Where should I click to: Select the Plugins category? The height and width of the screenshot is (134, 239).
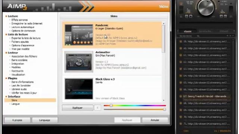12,78
